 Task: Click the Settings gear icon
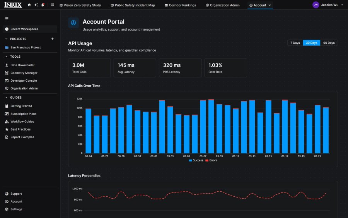7,209
